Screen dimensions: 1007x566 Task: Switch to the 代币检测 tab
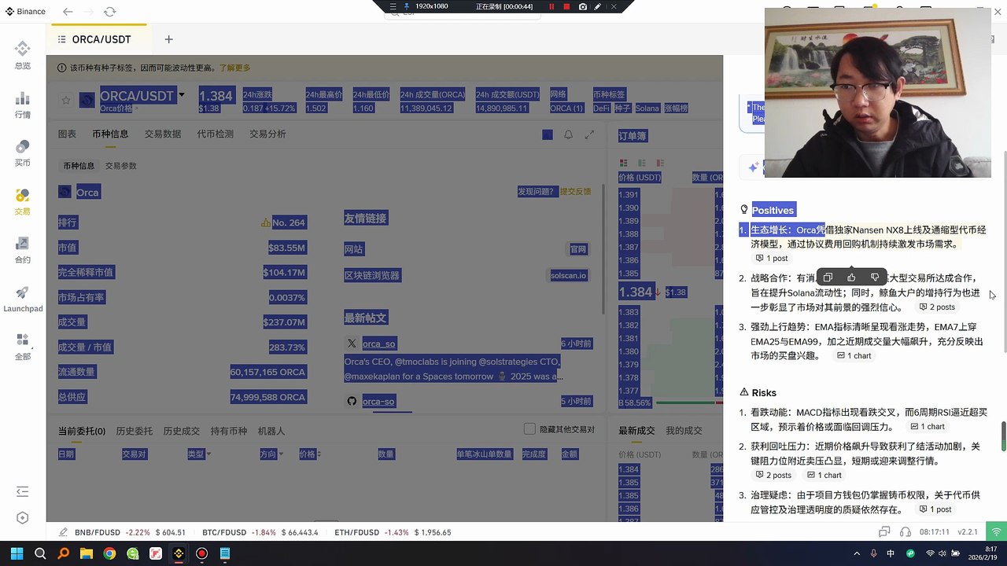pos(215,134)
